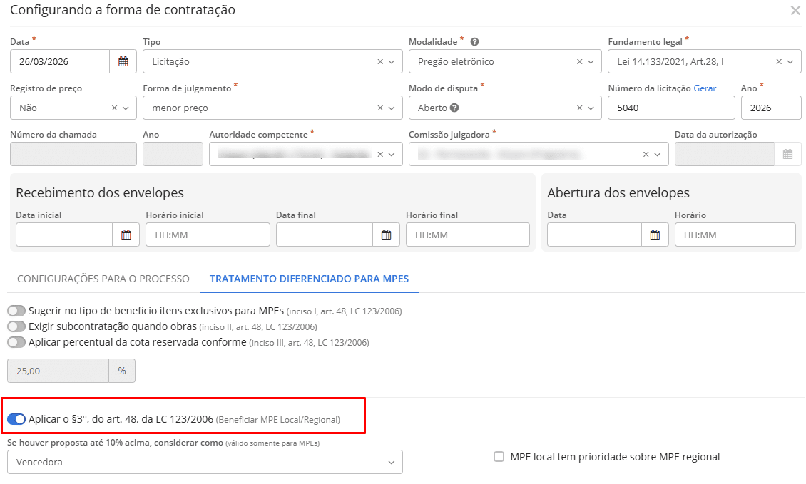
Task: Click the Modalidade help question mark icon
Action: [474, 41]
